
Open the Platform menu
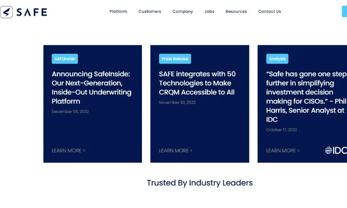118,12
